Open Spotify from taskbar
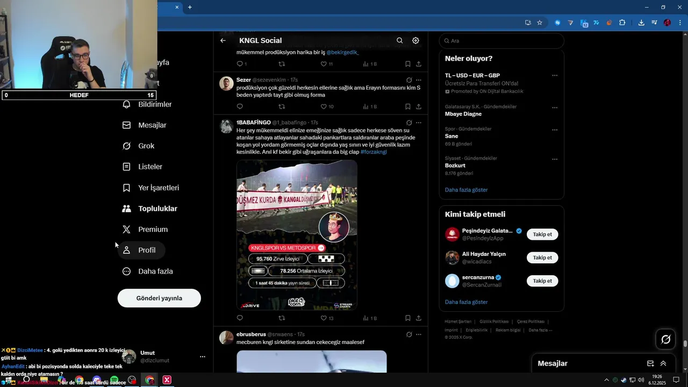 [114, 380]
